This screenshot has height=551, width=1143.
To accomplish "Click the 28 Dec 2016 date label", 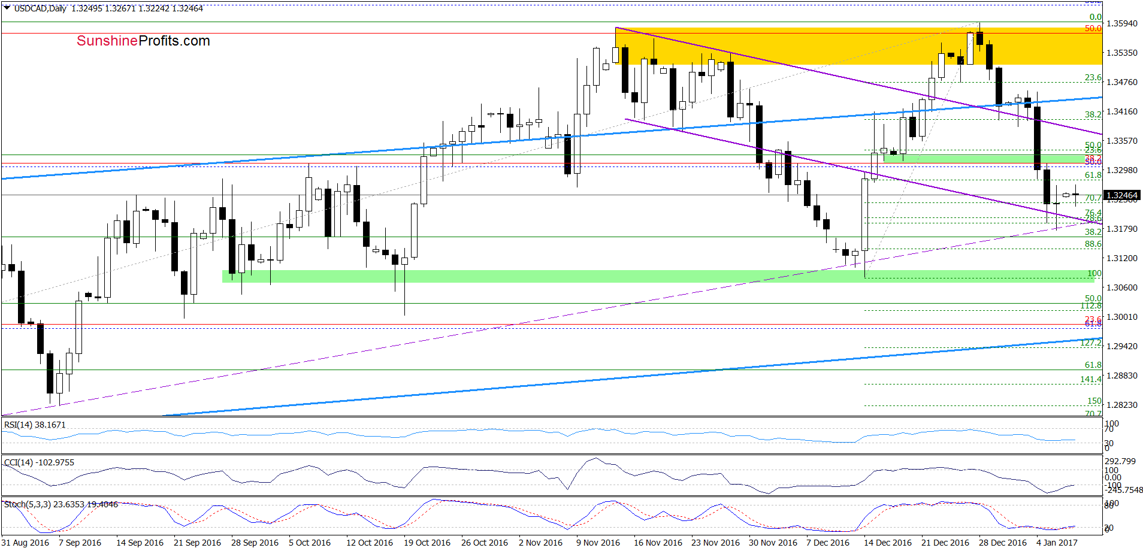I will tap(1003, 543).
